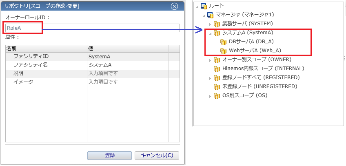The width and height of the screenshot is (346, 166).
Task: Click the システムA scope icon
Action: click(x=217, y=33)
